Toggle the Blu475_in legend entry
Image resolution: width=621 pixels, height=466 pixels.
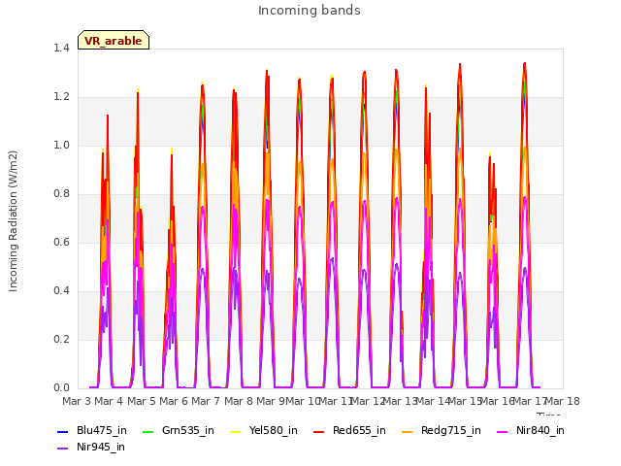pyautogui.click(x=92, y=430)
